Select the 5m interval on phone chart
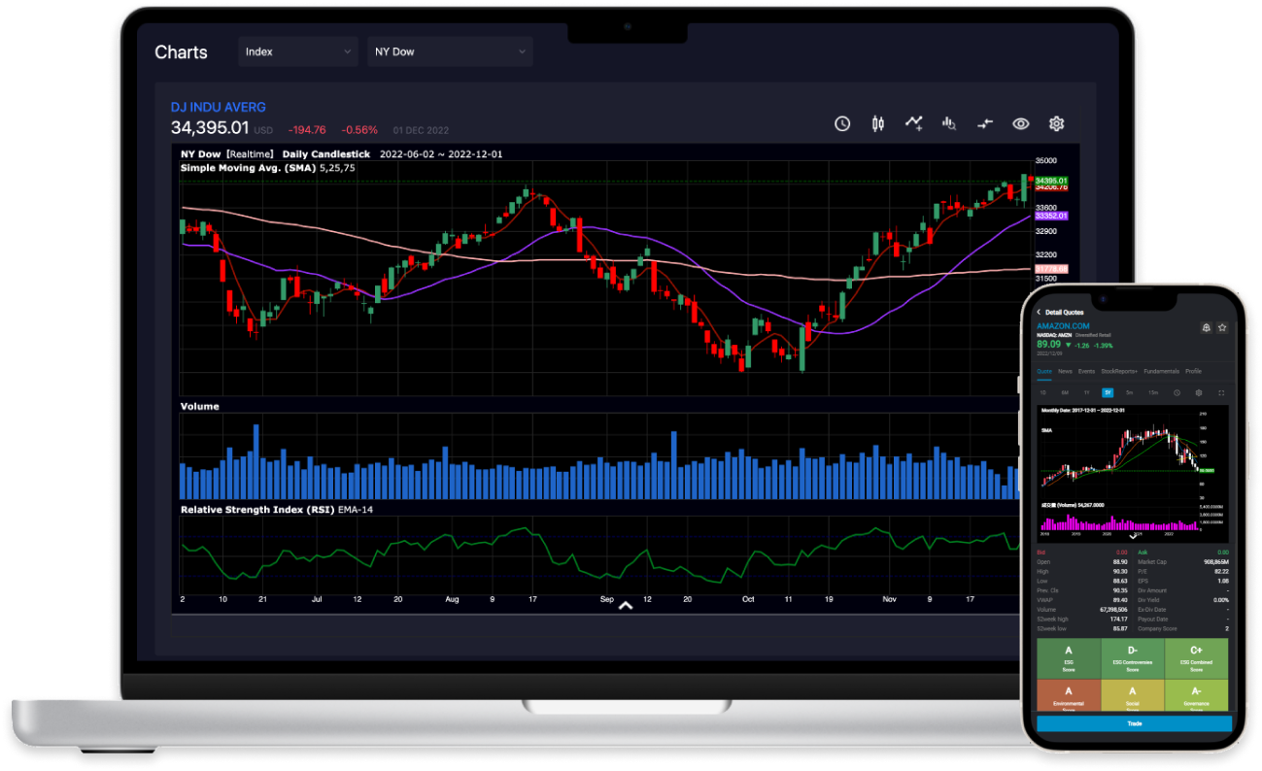1262x771 pixels. click(x=1129, y=392)
